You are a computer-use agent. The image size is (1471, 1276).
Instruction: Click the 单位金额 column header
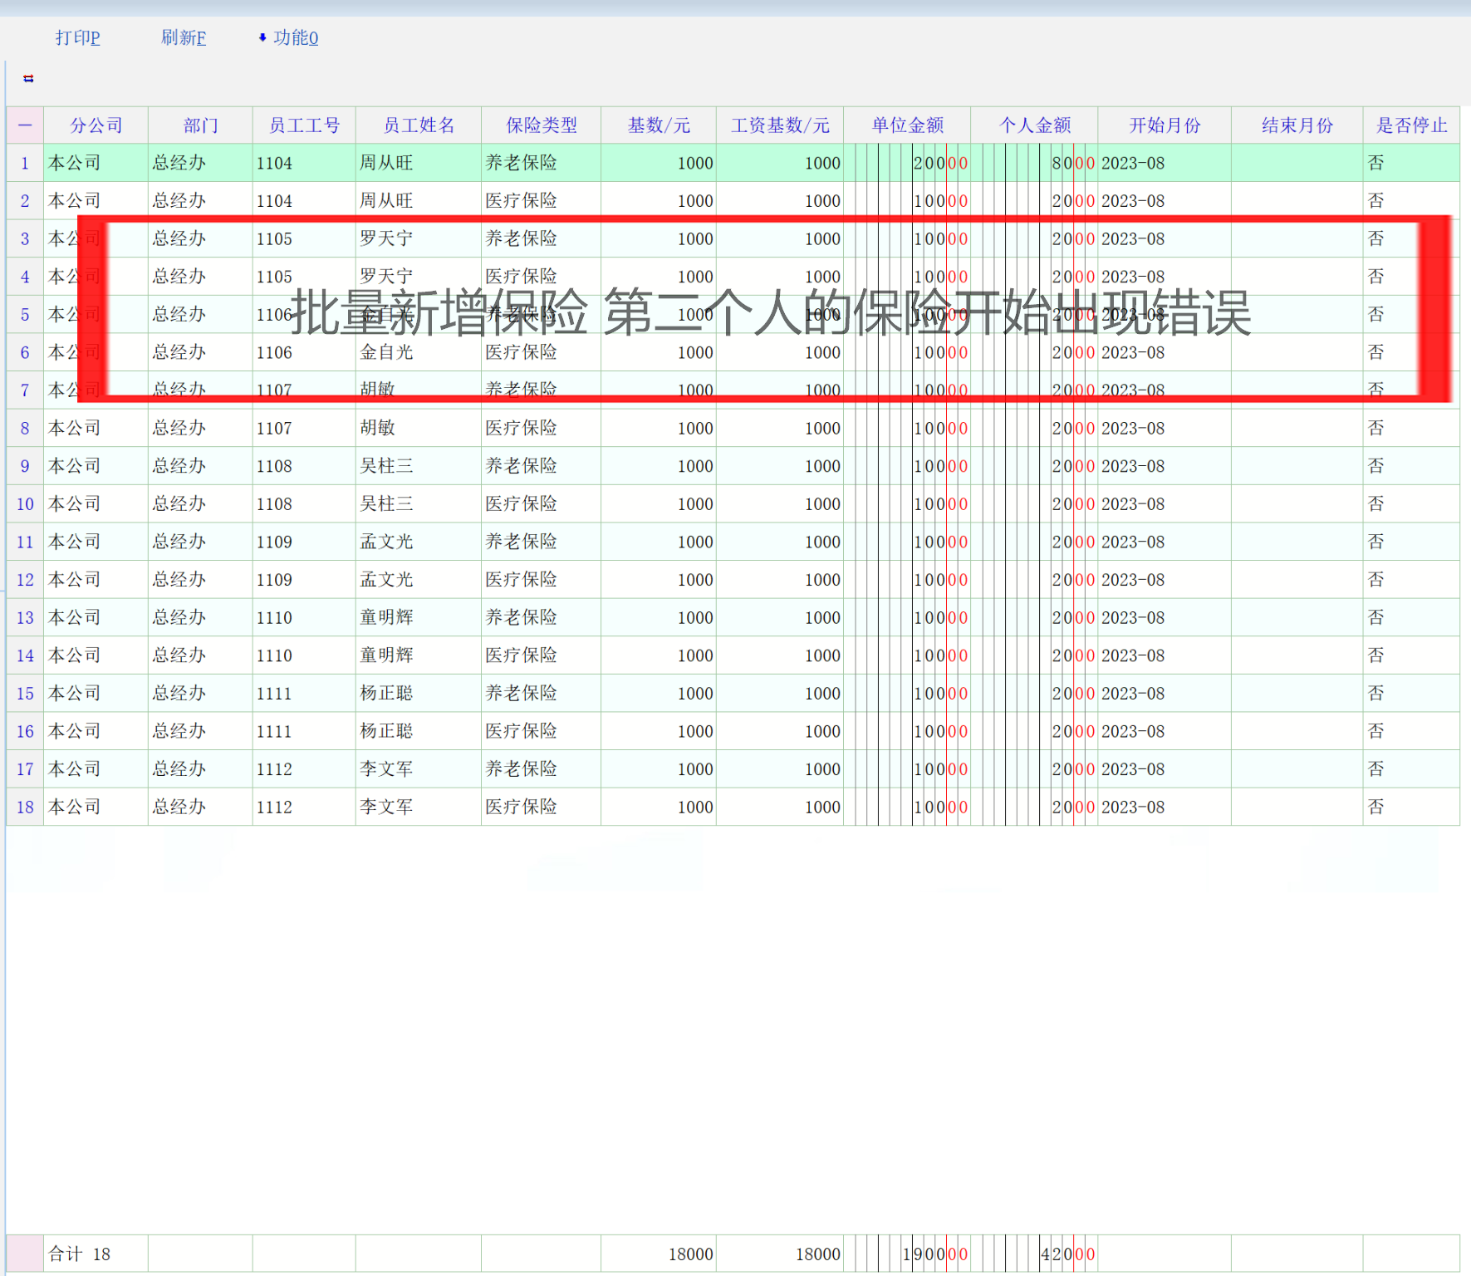(907, 125)
